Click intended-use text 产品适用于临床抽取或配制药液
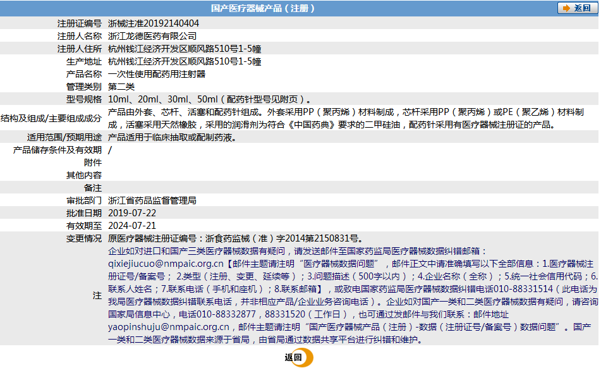This screenshot has width=601, height=368. (x=172, y=137)
